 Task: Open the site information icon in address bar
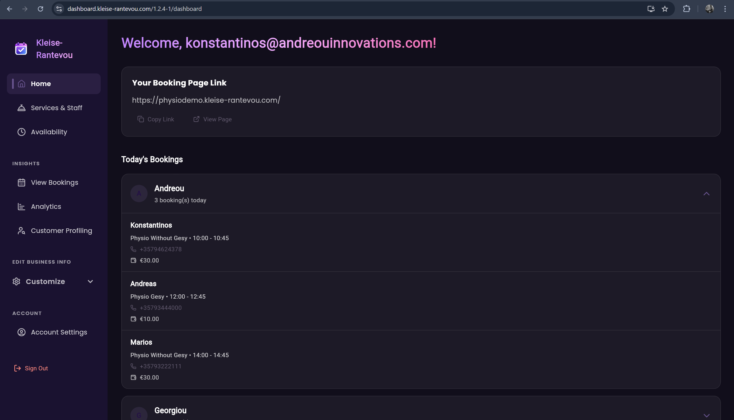(x=59, y=9)
